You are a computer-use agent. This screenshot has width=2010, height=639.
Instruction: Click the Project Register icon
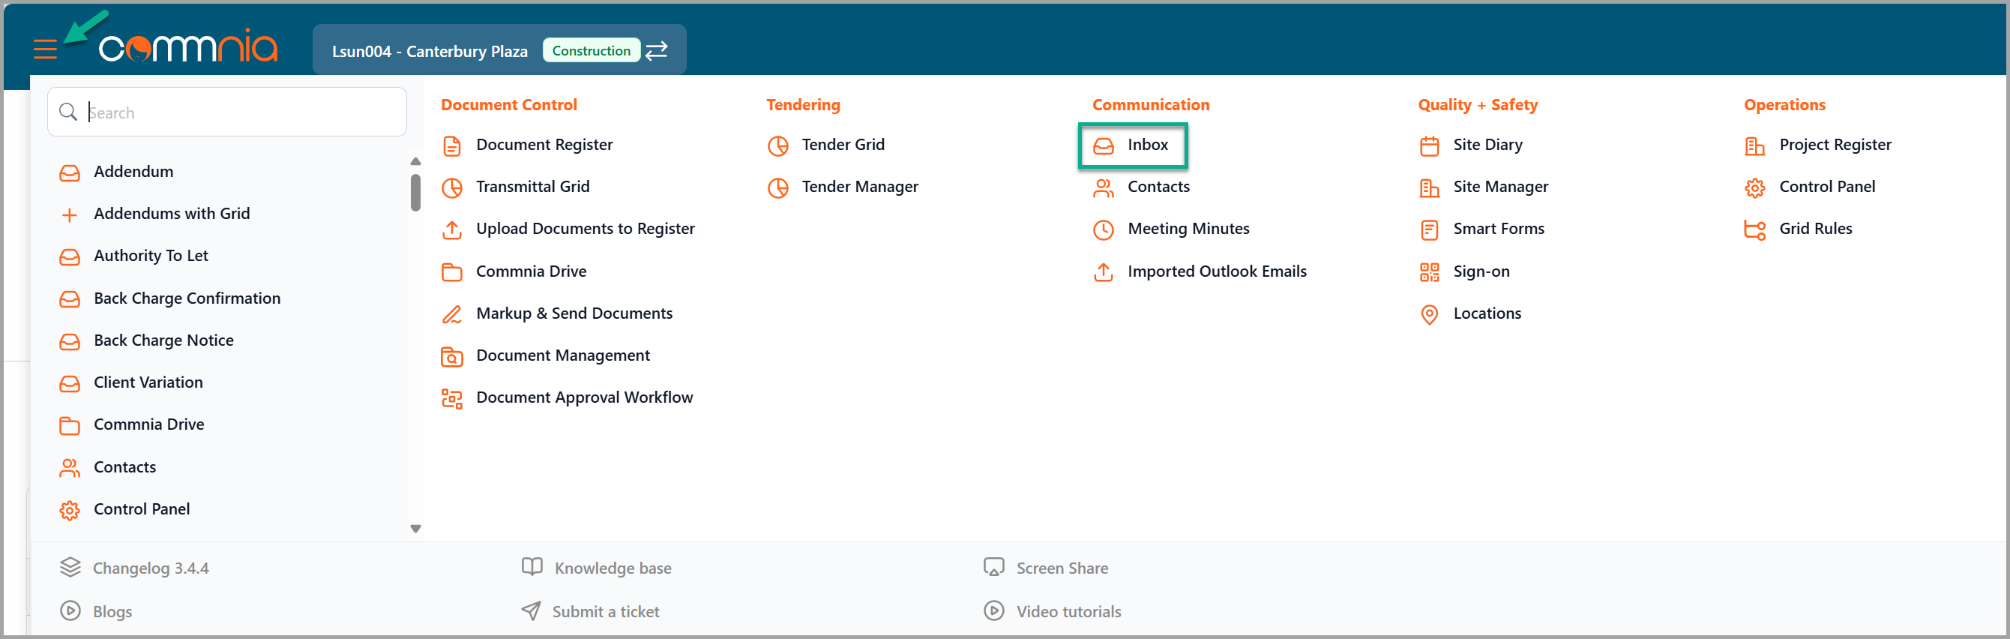coord(1755,146)
